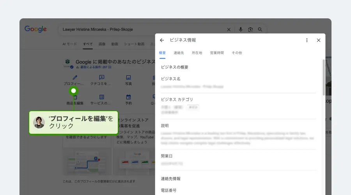The width and height of the screenshot is (351, 195).
Task: Switch to the 営業時間 tab
Action: tap(217, 53)
